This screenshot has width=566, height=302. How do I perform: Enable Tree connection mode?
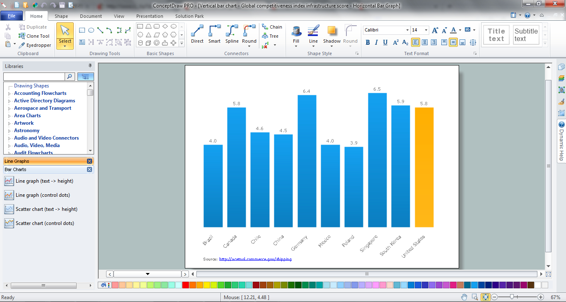pos(270,36)
